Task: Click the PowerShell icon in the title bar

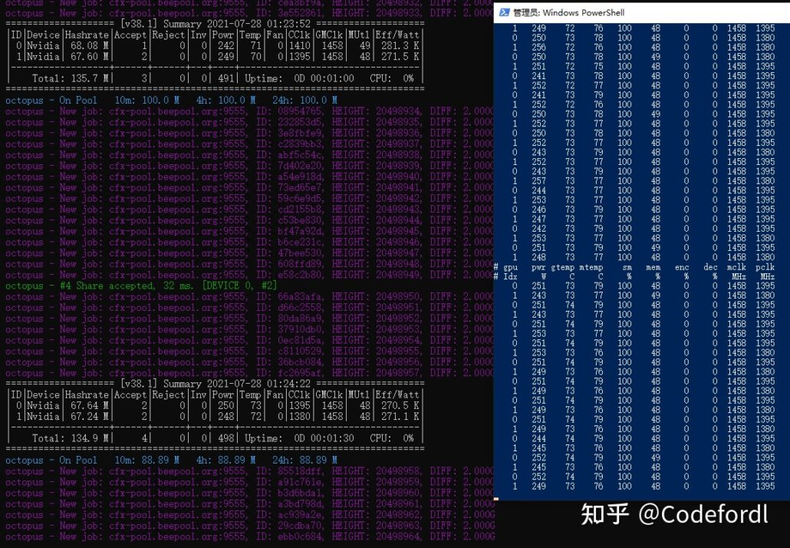Action: (x=504, y=12)
